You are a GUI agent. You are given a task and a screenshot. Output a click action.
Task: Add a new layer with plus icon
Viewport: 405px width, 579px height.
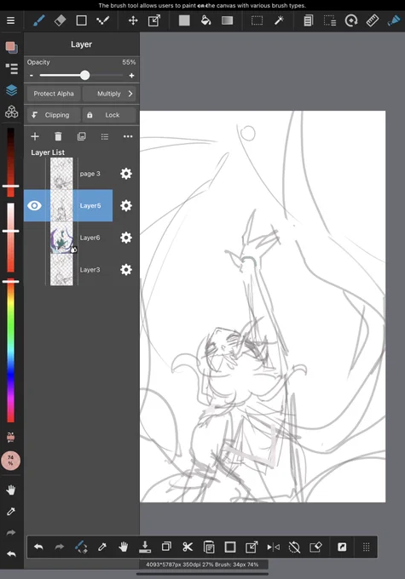(x=35, y=136)
